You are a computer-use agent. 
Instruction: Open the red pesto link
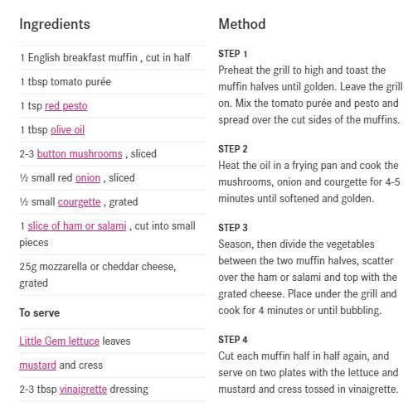pyautogui.click(x=66, y=106)
